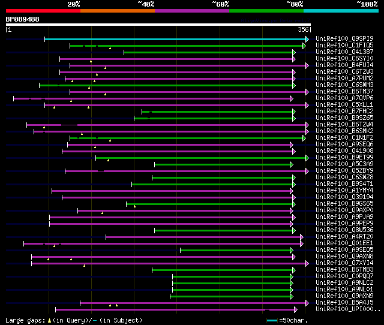
Task: Click UniRef100_B6TM37 label
Action: point(344,92)
